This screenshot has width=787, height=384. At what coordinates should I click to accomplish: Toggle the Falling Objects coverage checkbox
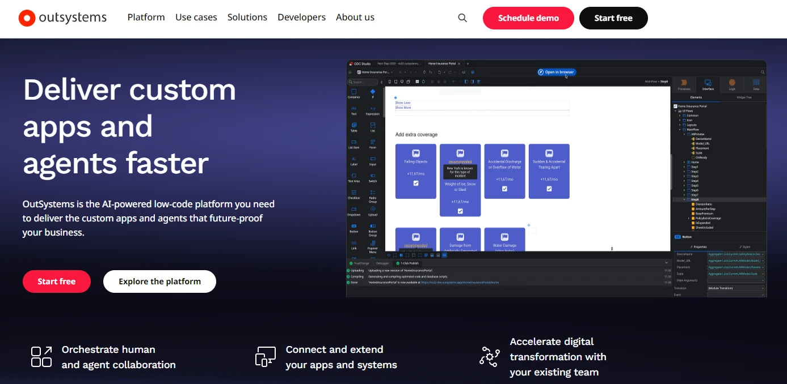click(x=416, y=183)
